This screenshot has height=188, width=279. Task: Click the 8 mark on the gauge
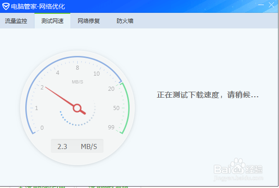tap(77, 68)
